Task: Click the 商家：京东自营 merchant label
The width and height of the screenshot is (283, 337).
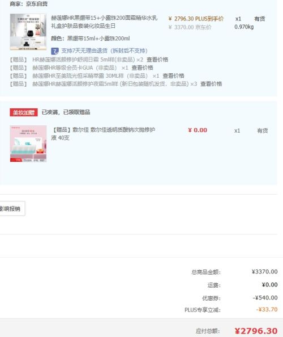Action: [x=29, y=4]
